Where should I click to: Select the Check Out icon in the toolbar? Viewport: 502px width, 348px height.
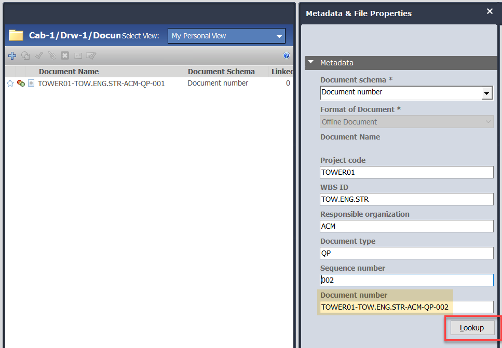coord(25,55)
